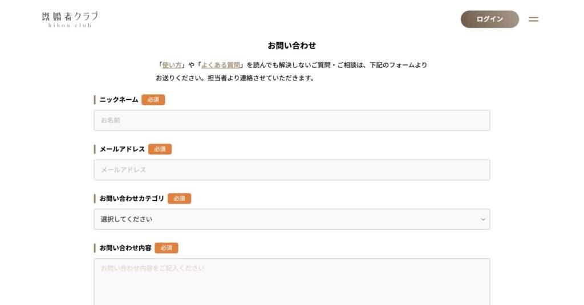The width and height of the screenshot is (584, 305).
Task: Focus the お問い合わせ内容 text area
Action: (x=291, y=282)
